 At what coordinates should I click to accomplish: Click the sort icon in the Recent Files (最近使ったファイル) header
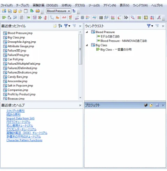tap(60, 26)
